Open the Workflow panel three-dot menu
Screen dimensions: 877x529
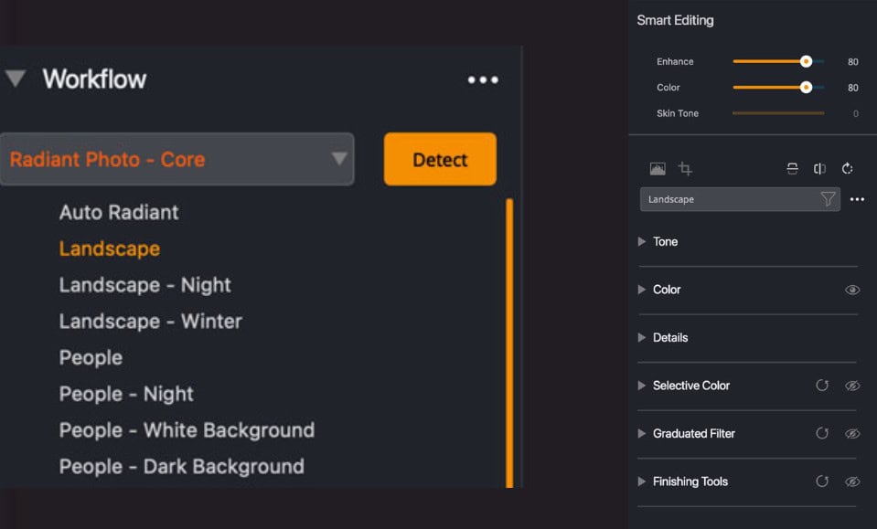tap(483, 79)
